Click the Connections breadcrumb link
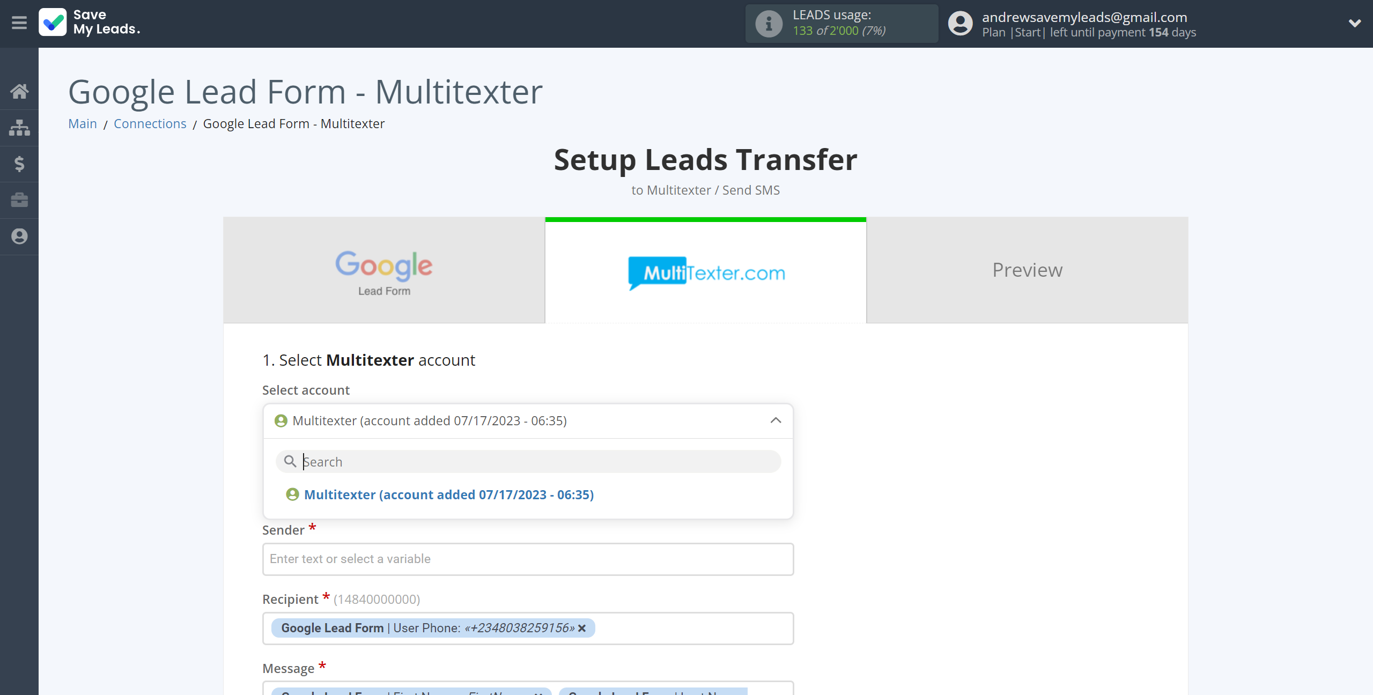The width and height of the screenshot is (1373, 695). tap(150, 123)
